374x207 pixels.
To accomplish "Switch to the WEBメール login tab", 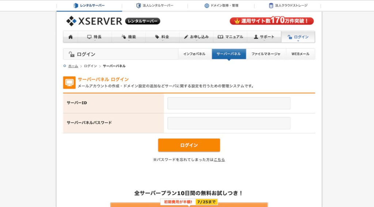I will [300, 54].
